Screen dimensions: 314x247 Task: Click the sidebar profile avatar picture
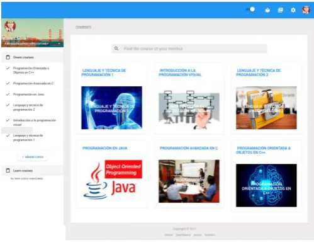(10, 26)
